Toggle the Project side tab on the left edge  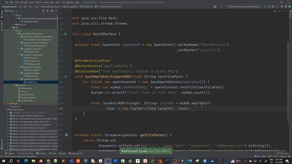coord(2,14)
